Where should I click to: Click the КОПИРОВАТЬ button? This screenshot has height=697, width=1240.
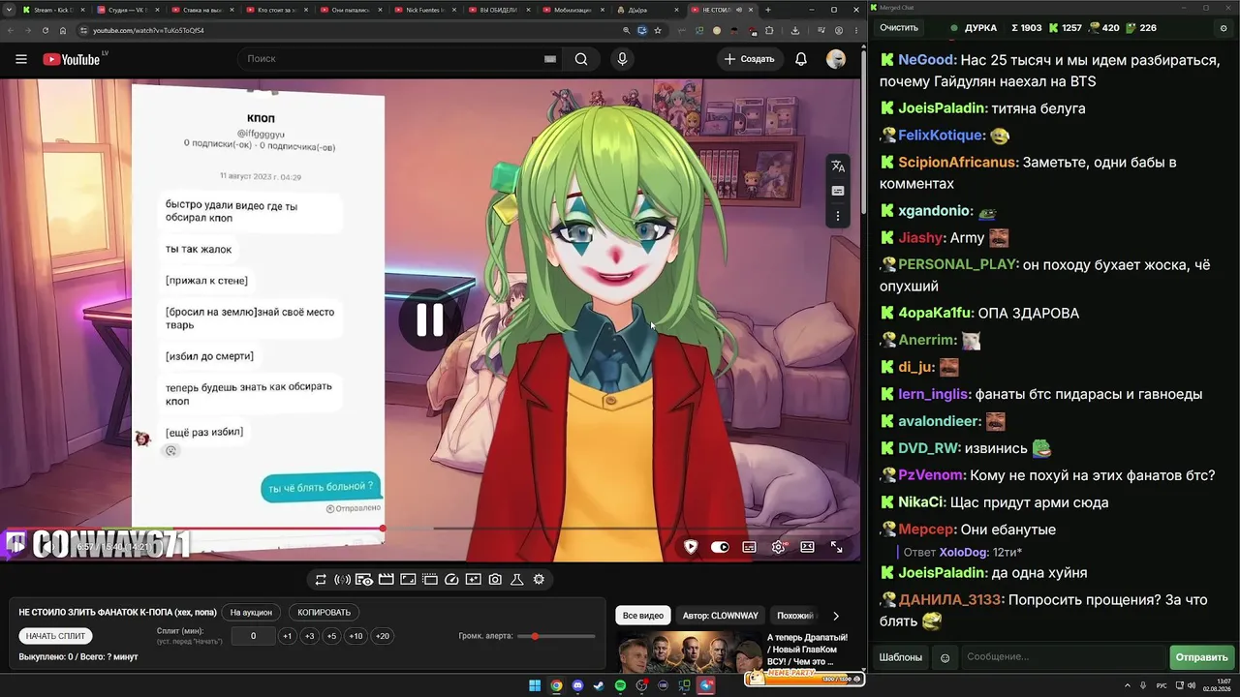324,613
